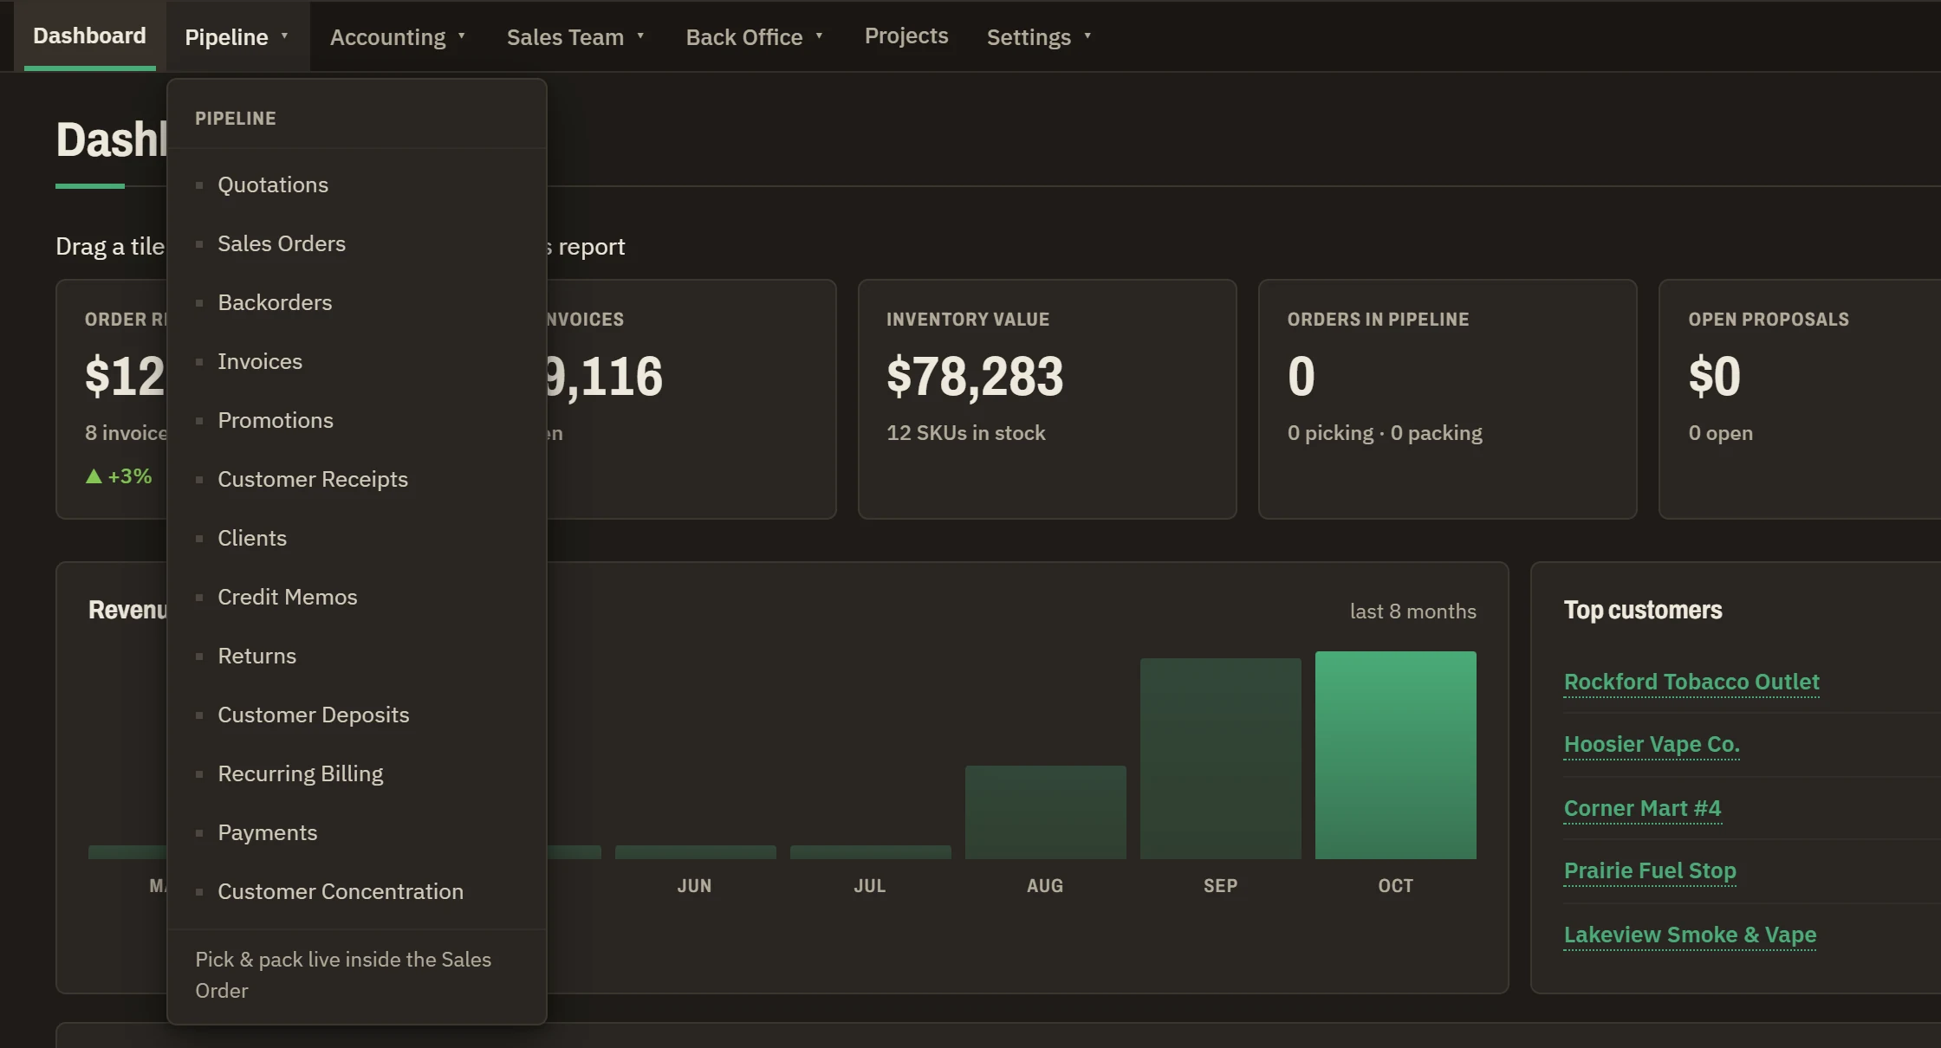Select the Open Proposals tile

click(x=1800, y=399)
